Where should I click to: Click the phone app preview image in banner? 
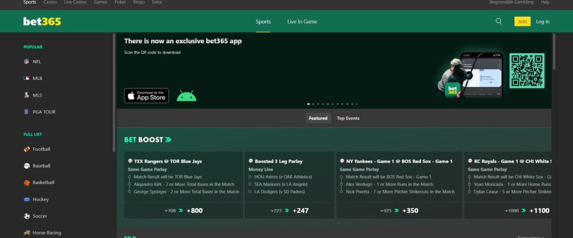pyautogui.click(x=481, y=75)
